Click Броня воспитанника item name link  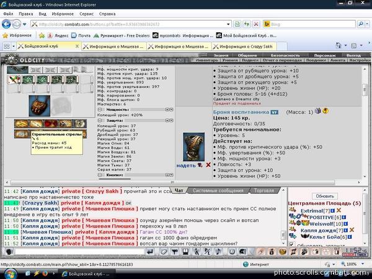(241, 112)
